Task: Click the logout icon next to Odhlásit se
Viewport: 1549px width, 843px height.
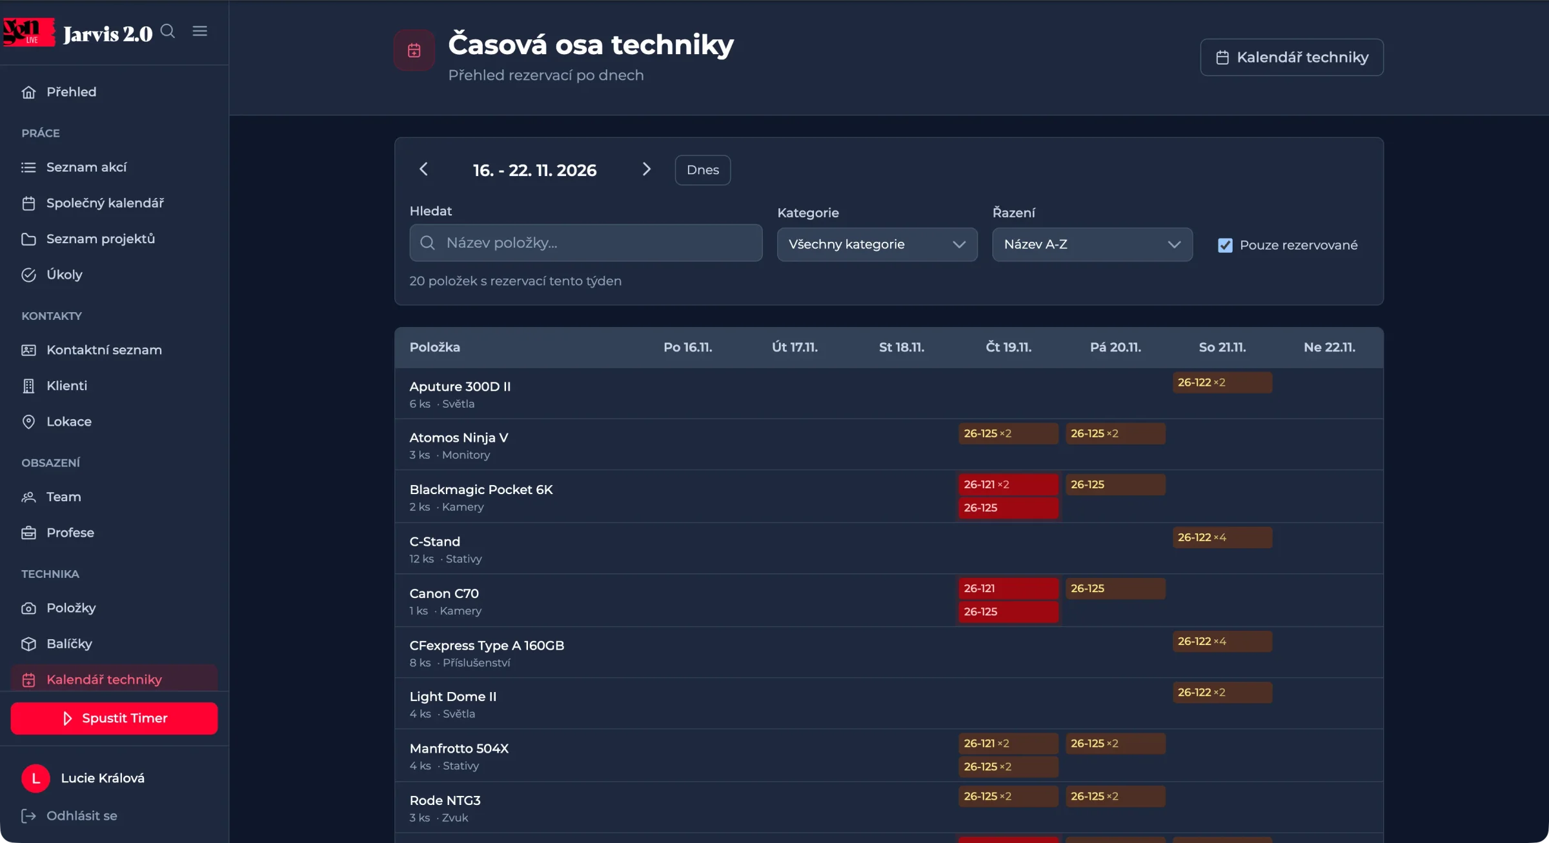Action: tap(28, 816)
